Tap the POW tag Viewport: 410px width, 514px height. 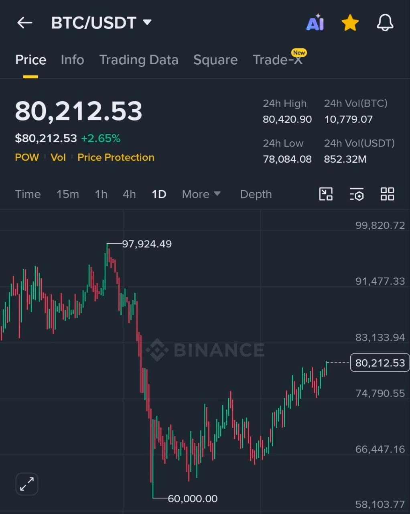[x=27, y=157]
